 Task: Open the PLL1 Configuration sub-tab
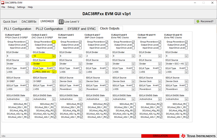coord(18,29)
